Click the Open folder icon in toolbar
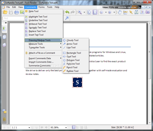This screenshot has width=153, height=131. pyautogui.click(x=5, y=12)
